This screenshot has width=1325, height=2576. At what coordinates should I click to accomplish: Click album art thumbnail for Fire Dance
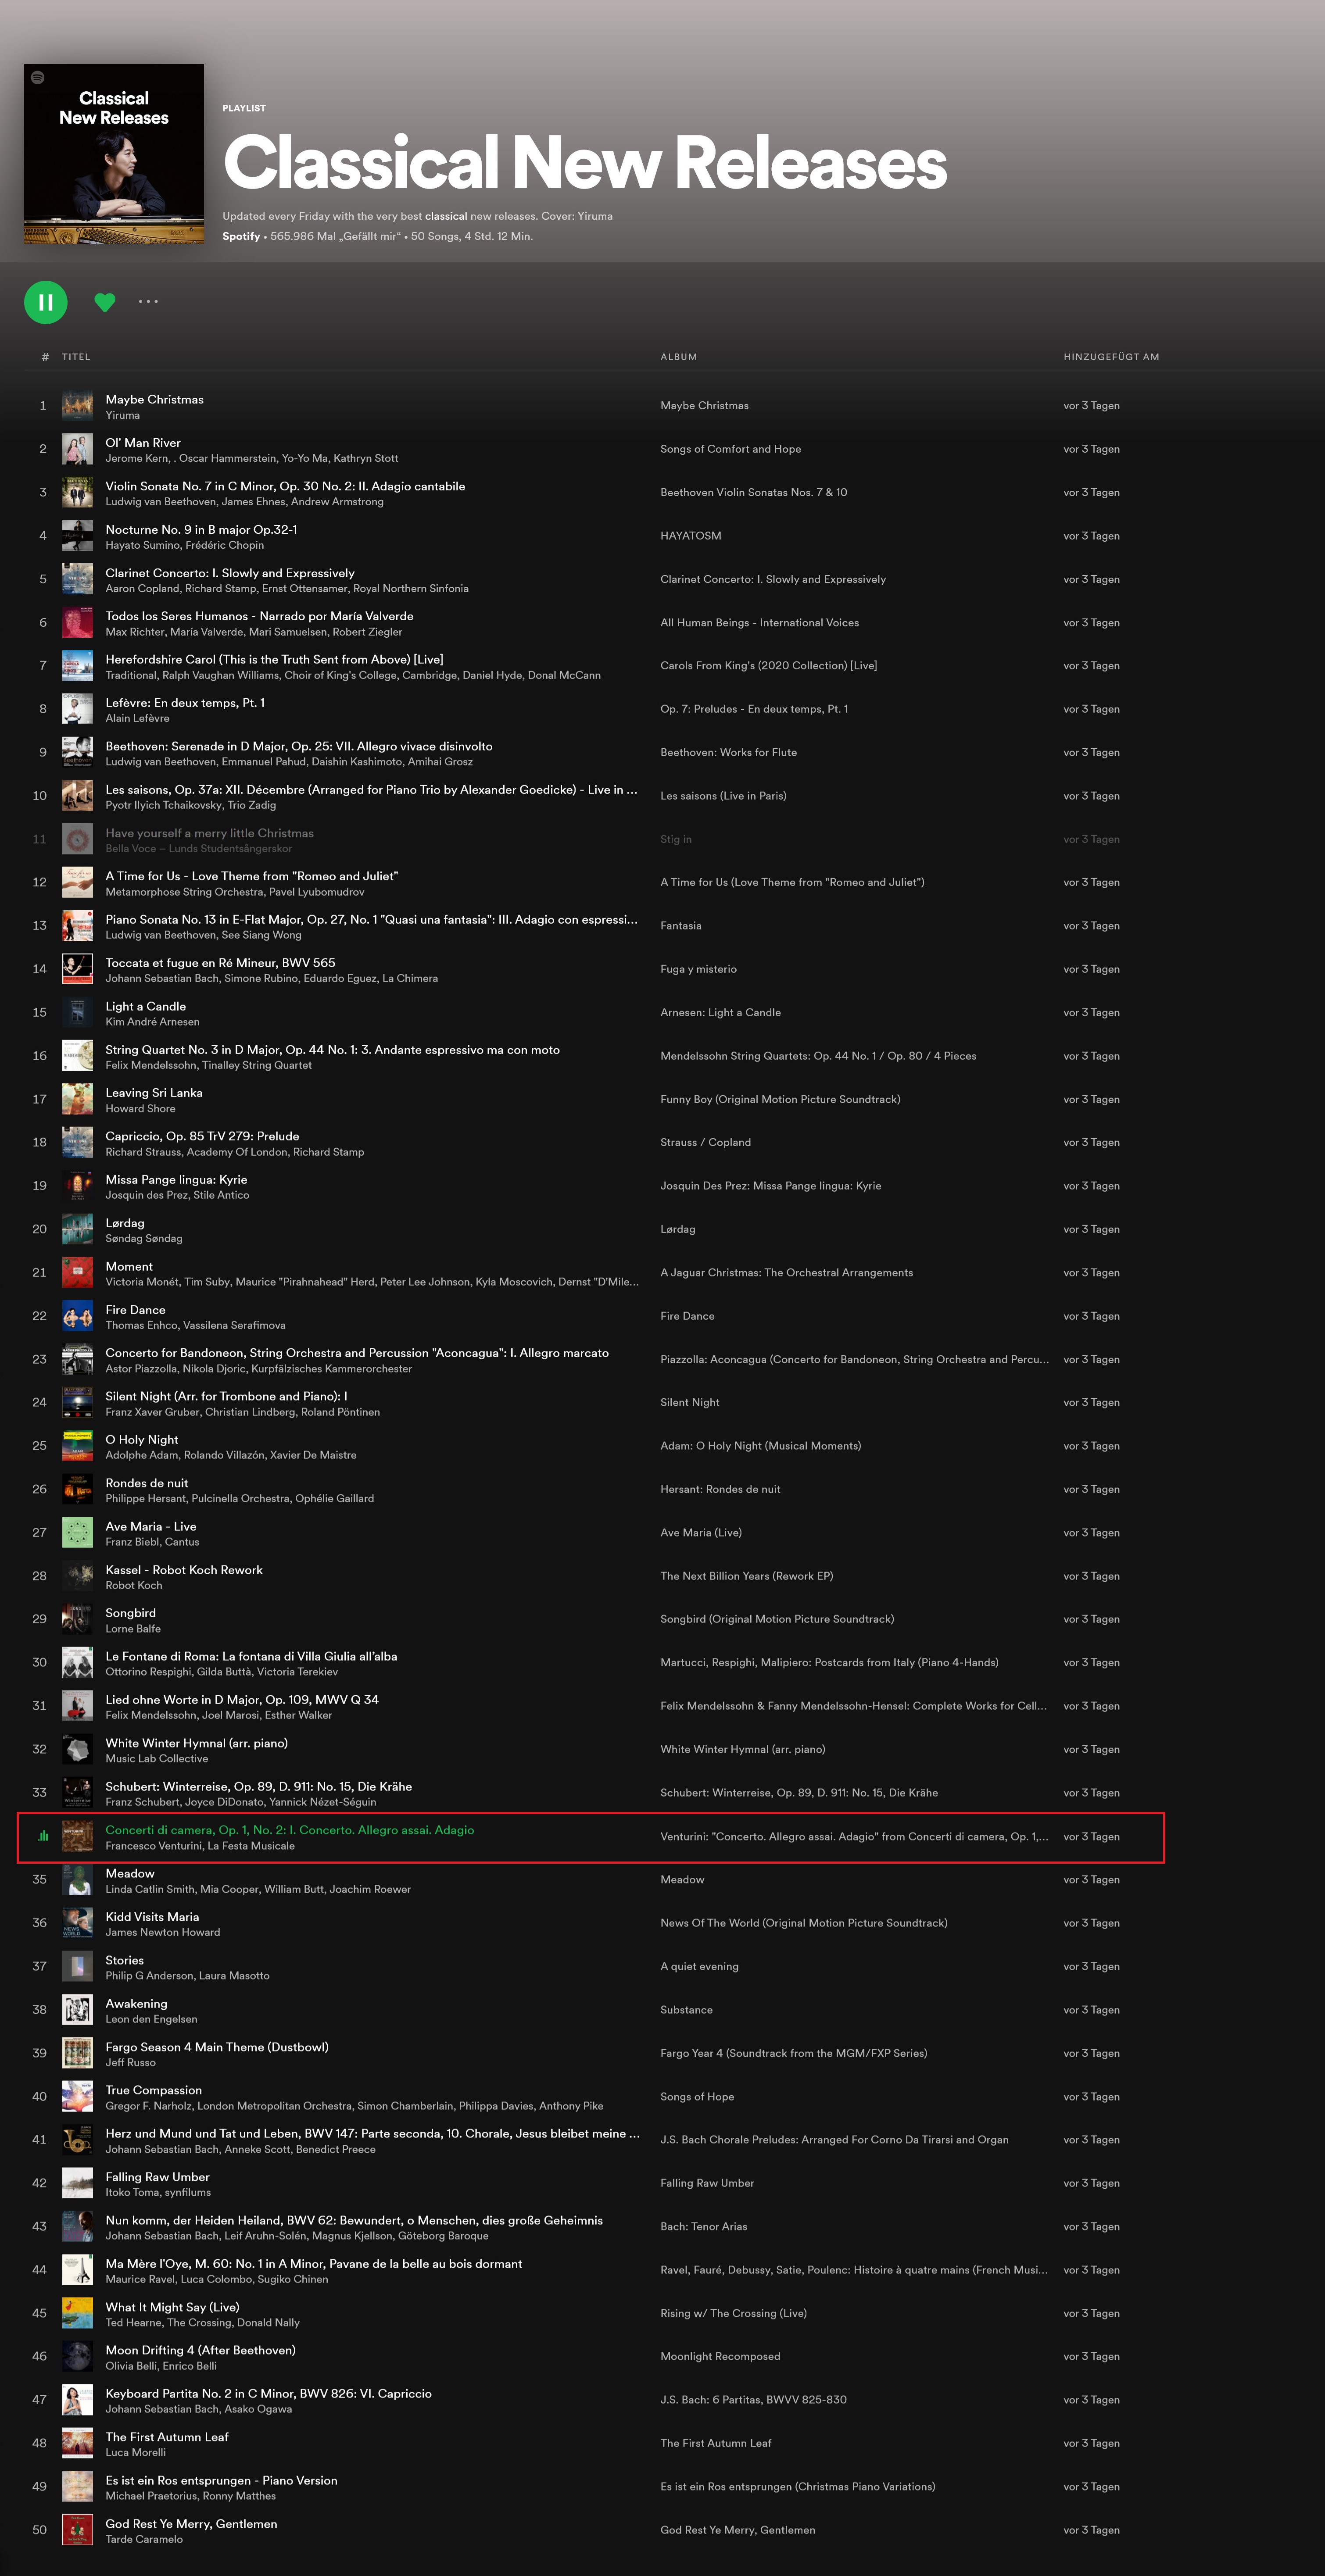pos(78,1316)
